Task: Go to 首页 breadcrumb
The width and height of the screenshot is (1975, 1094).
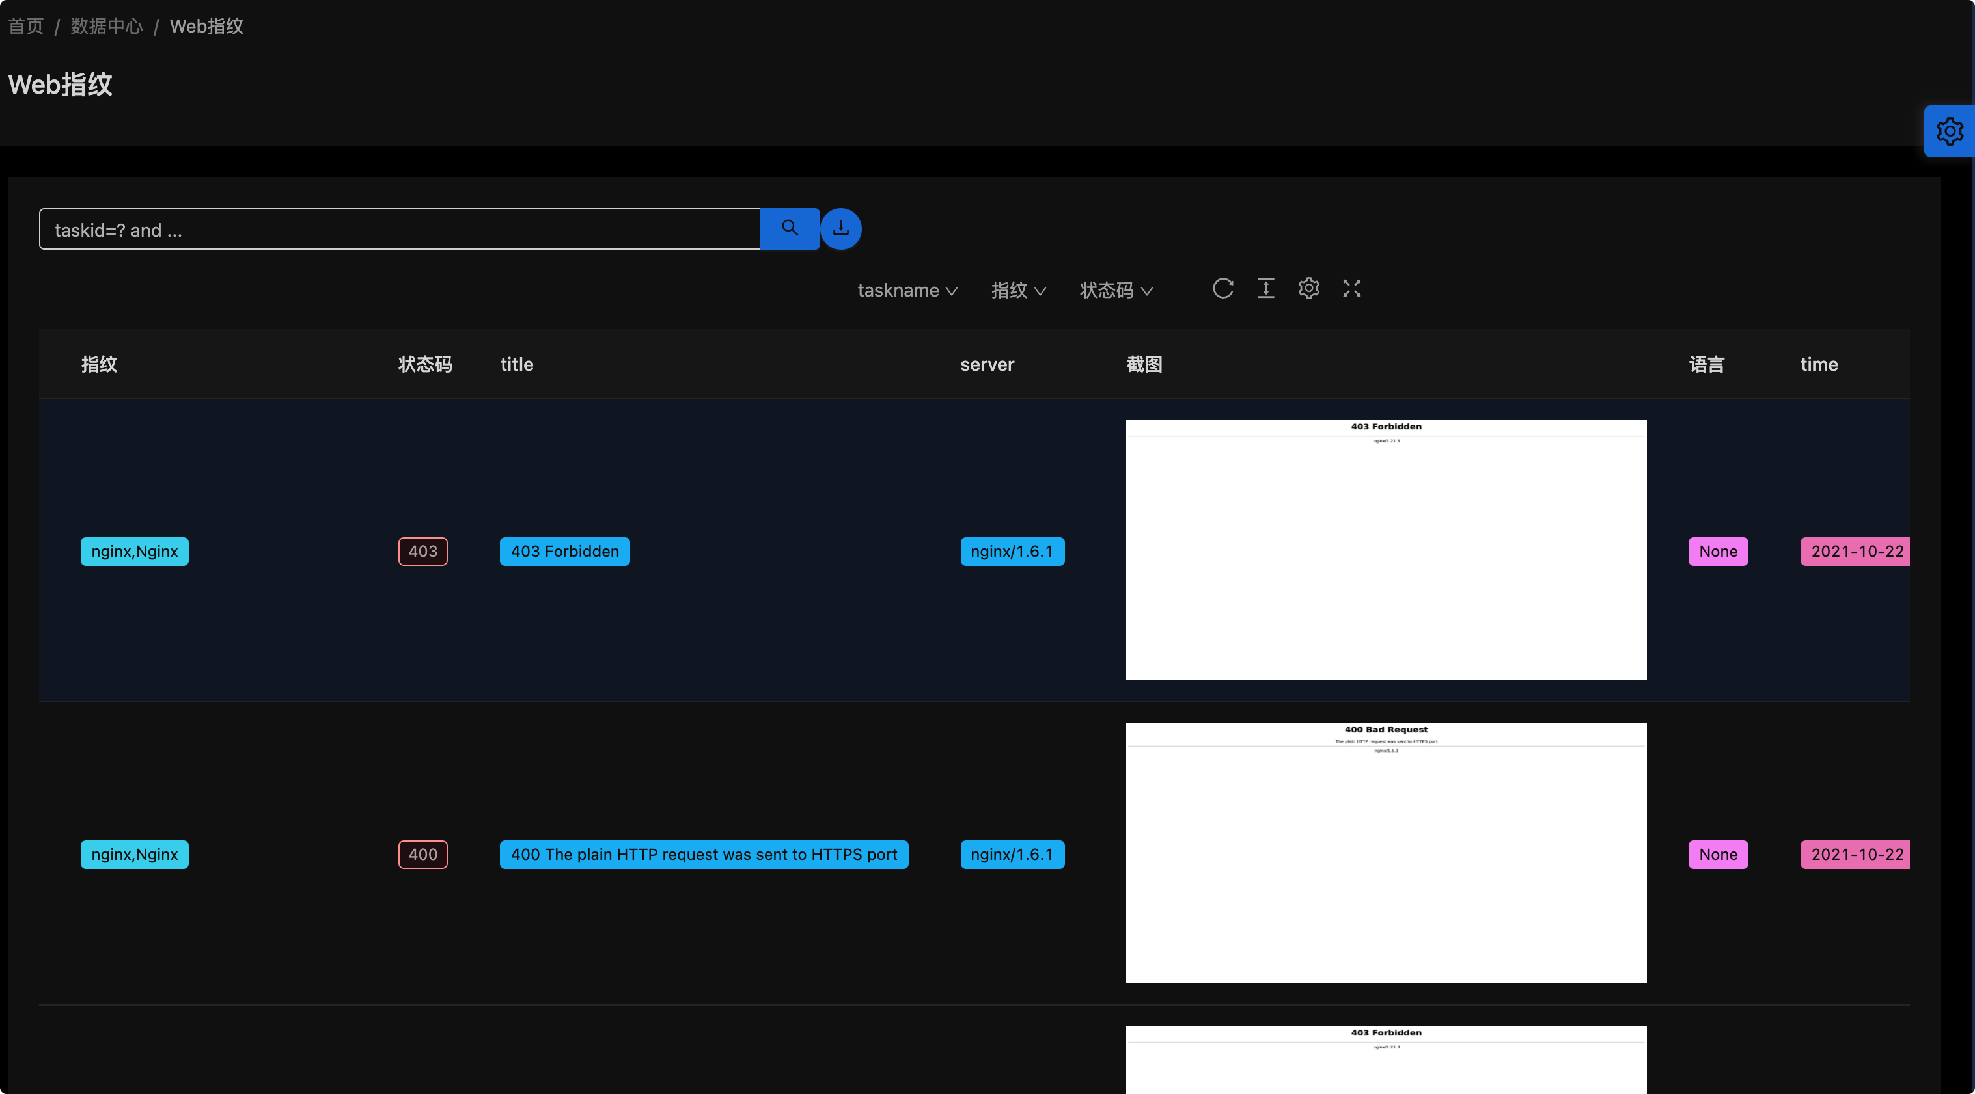Action: click(x=26, y=26)
